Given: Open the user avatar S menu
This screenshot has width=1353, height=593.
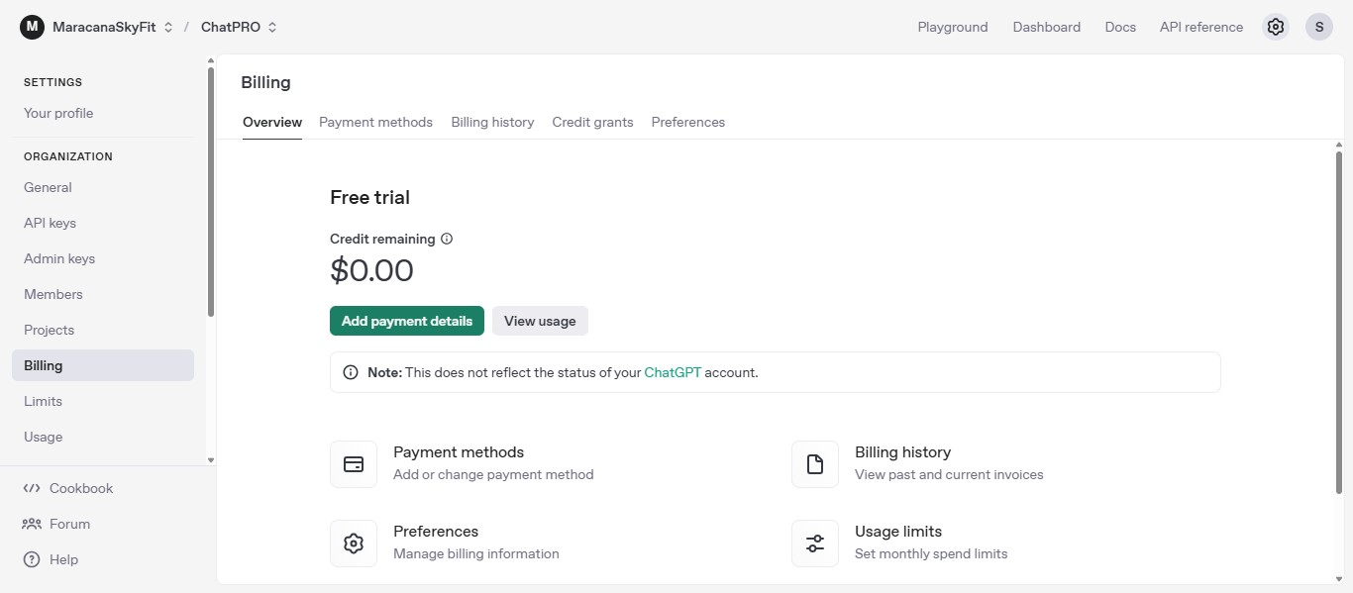Looking at the screenshot, I should [x=1319, y=27].
